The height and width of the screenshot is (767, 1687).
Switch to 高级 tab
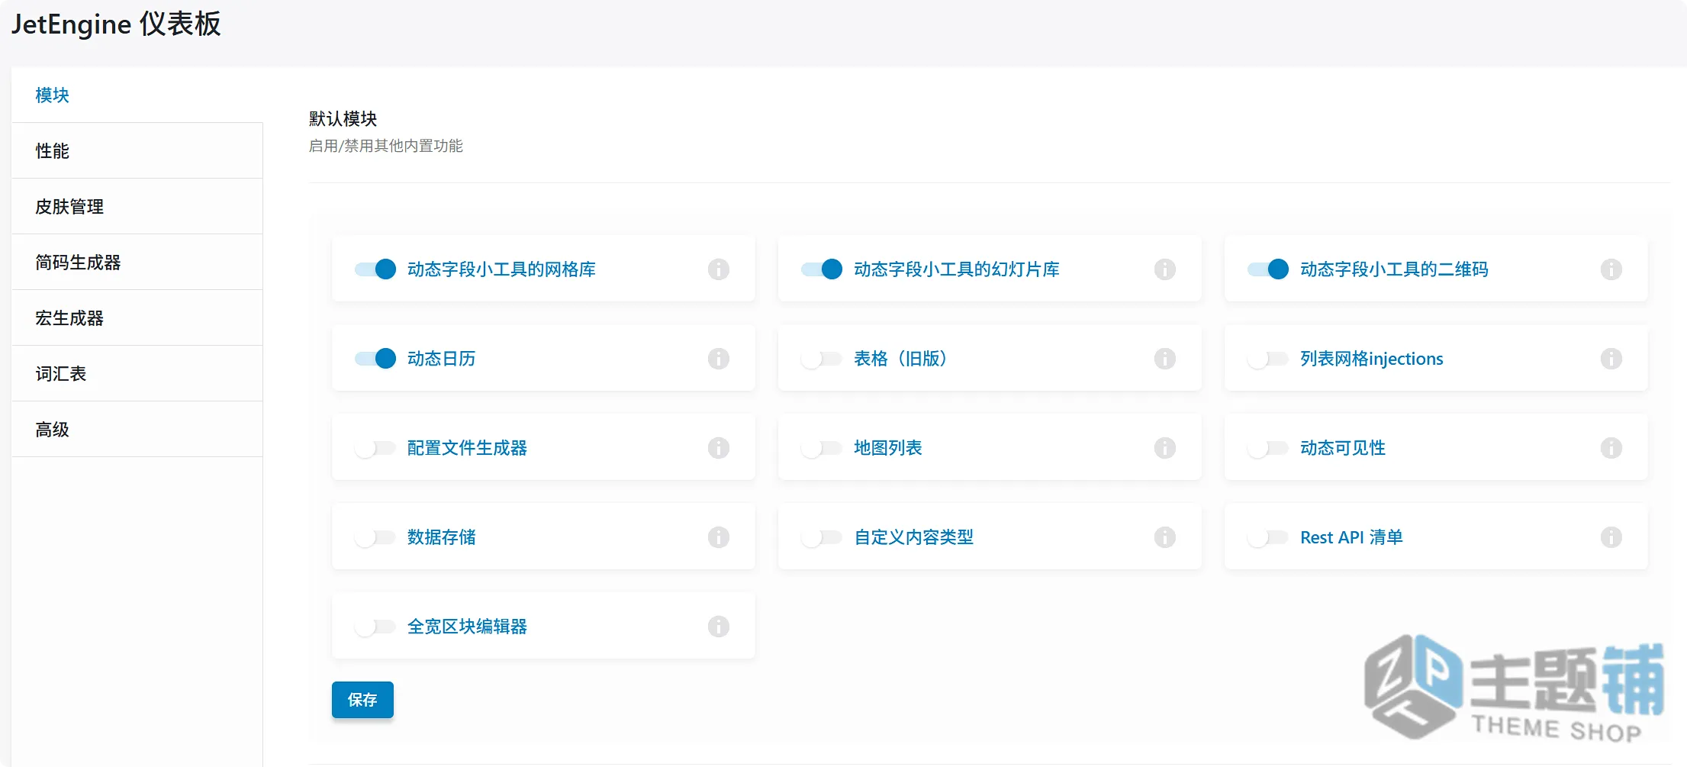coord(137,429)
